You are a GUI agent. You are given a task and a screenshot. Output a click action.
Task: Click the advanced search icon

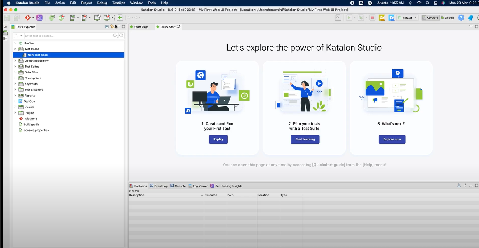click(121, 36)
